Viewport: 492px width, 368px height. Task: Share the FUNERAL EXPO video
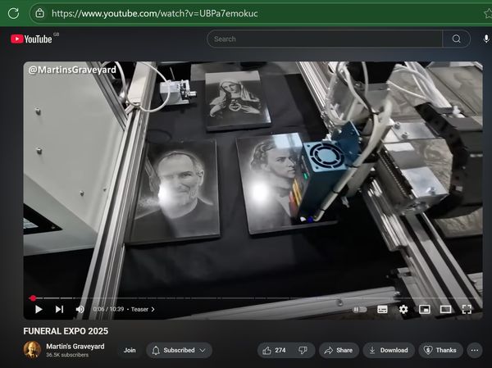click(338, 350)
